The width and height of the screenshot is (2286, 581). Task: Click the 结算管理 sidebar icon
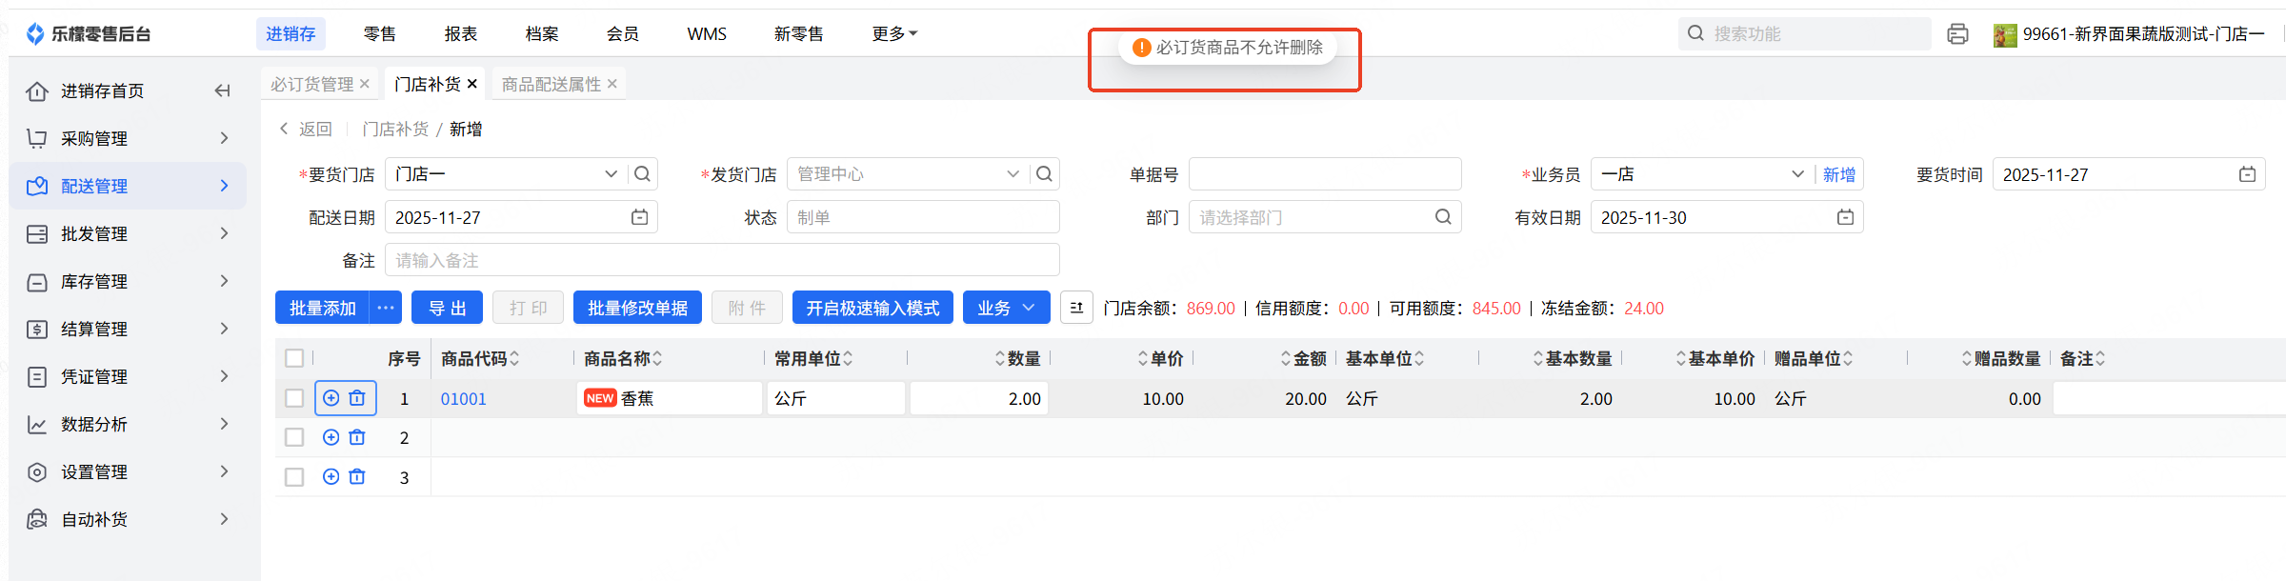click(x=37, y=329)
